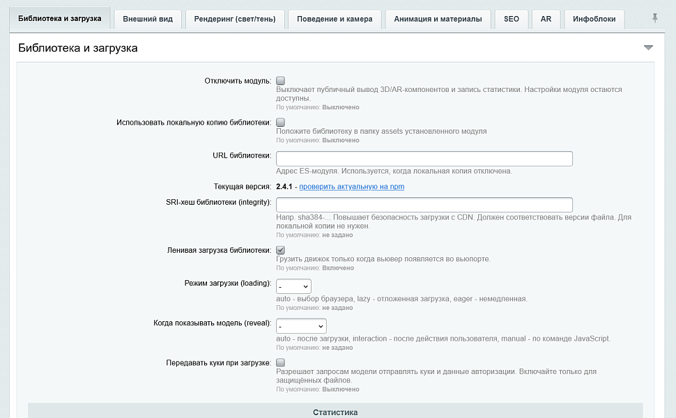Enable Передавать куки при загрузке checkbox
The height and width of the screenshot is (418, 676).
pos(280,362)
